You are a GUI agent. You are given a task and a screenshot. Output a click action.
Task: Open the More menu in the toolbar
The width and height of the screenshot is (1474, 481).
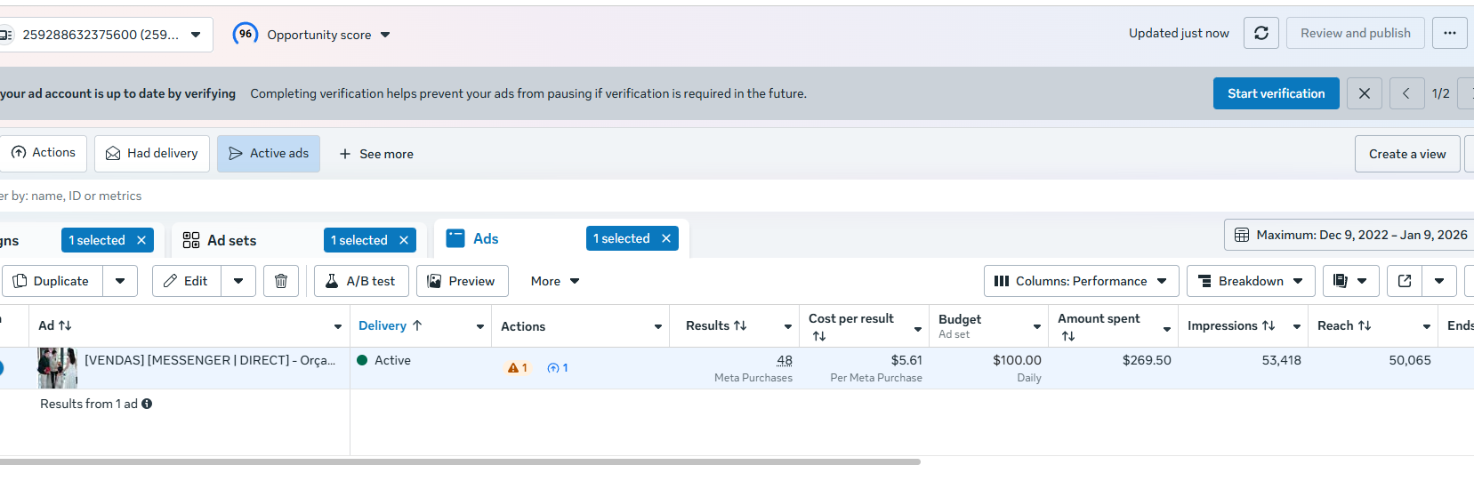click(x=555, y=281)
